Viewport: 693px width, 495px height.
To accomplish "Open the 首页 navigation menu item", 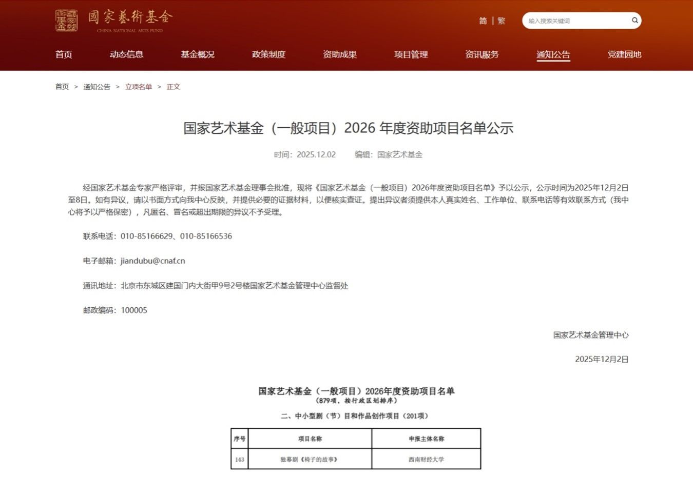I will pos(64,54).
